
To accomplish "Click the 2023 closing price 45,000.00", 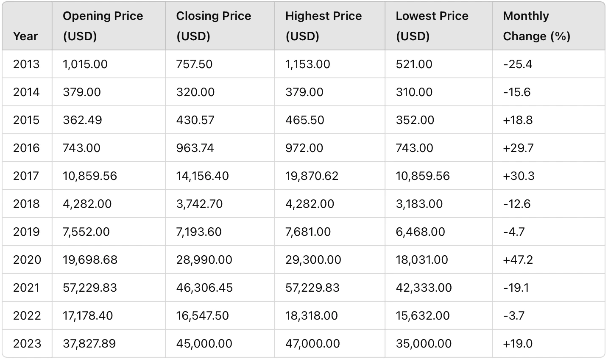I will click(x=204, y=343).
